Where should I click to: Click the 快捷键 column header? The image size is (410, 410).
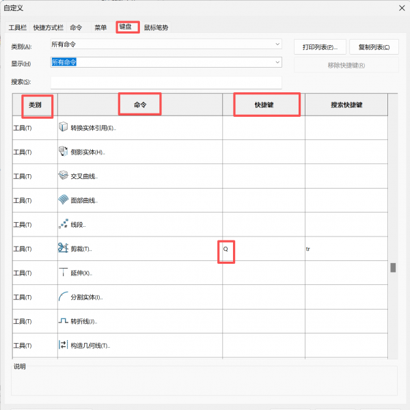tap(264, 105)
